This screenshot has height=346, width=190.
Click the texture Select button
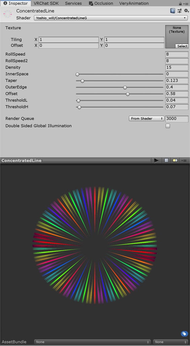(182, 46)
